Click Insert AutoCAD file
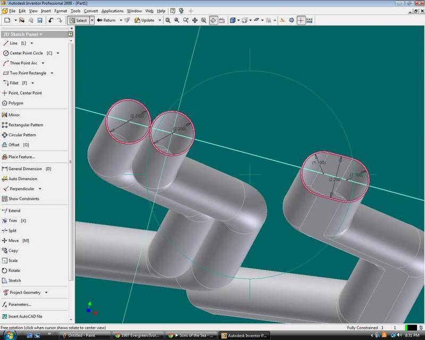 coord(25,316)
